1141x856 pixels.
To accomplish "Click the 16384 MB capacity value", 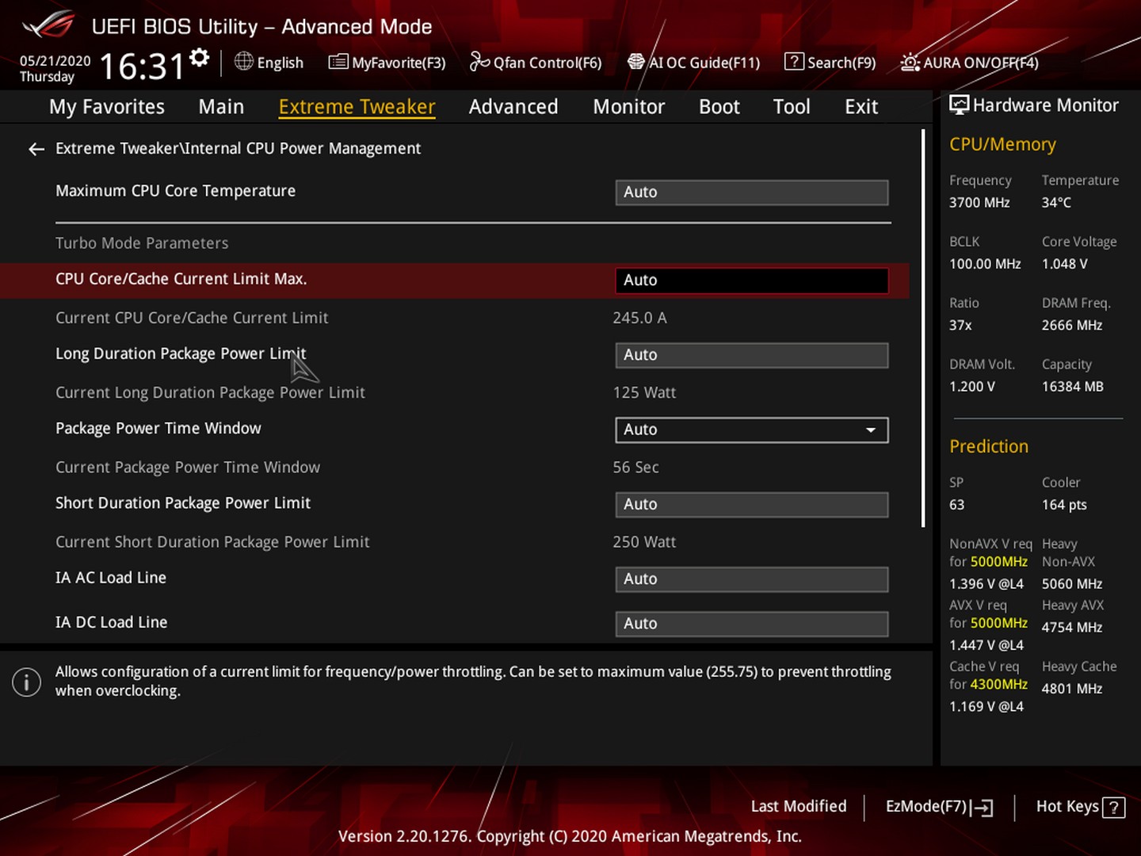I will tap(1072, 387).
